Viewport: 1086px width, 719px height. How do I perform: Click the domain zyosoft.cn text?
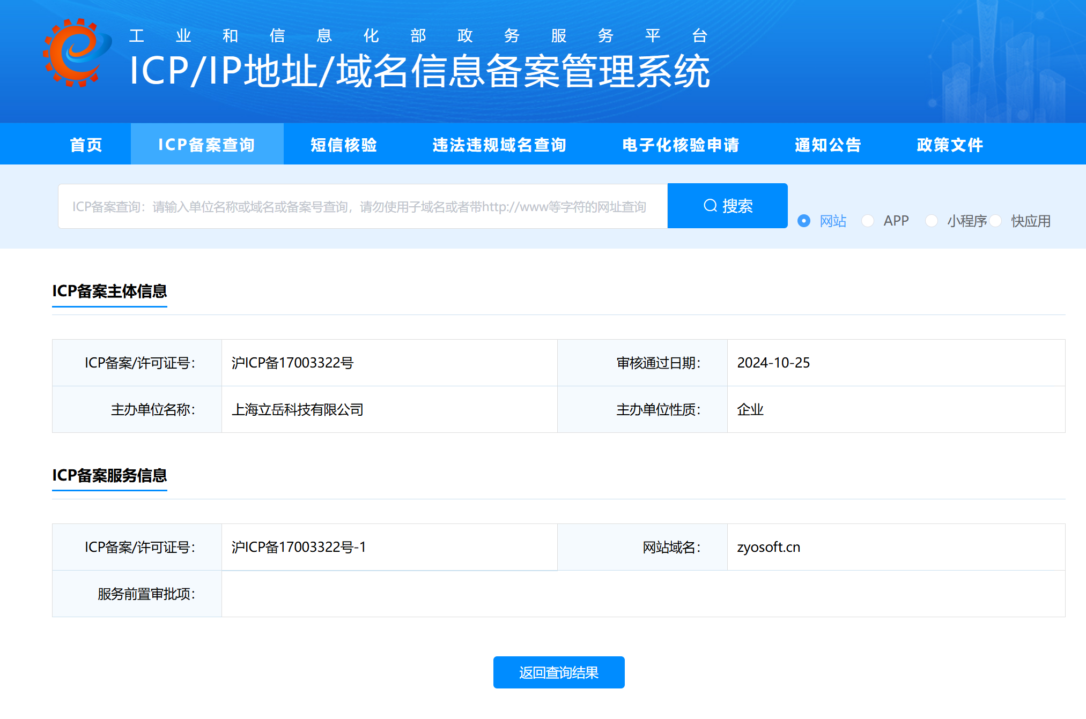point(768,547)
